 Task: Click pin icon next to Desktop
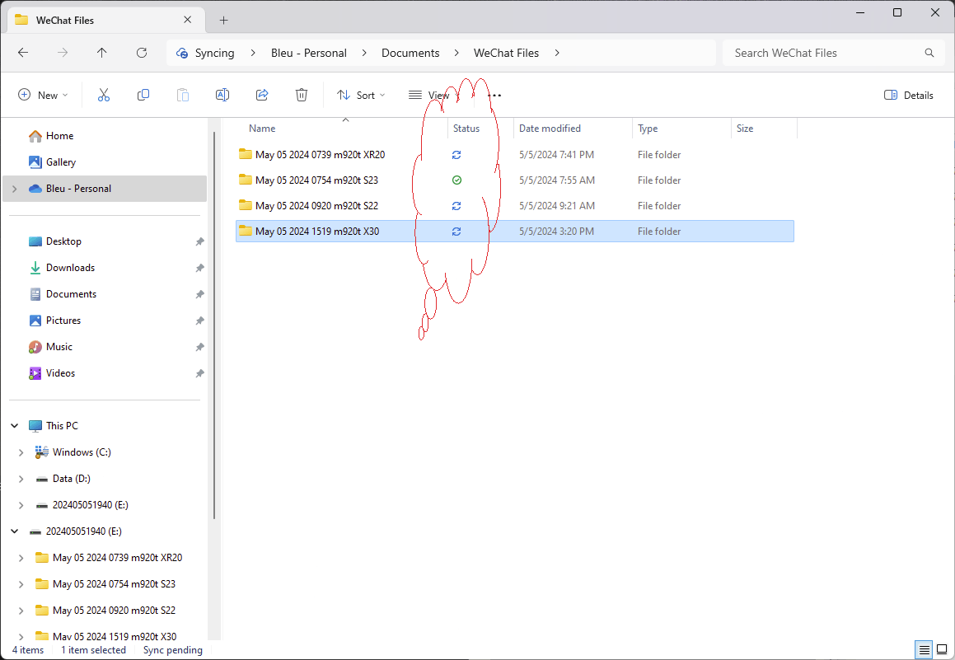point(199,241)
